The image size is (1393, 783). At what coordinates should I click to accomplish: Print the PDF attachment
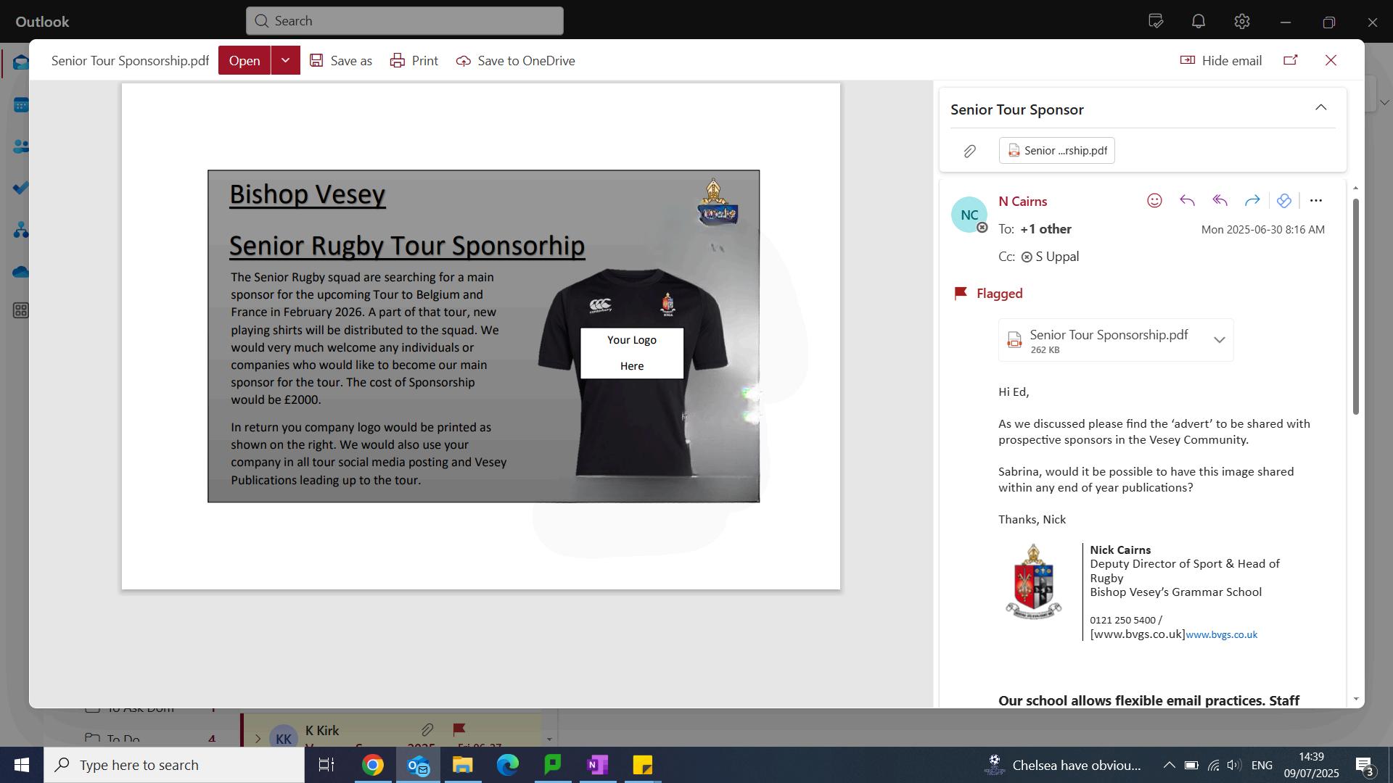click(414, 61)
